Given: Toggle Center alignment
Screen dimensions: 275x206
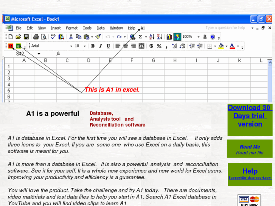Looking at the screenshot, I should click(126, 46).
